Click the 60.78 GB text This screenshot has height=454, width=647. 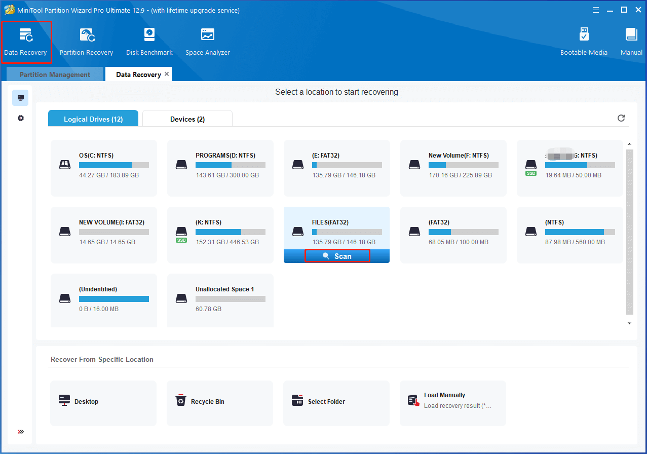(x=208, y=309)
